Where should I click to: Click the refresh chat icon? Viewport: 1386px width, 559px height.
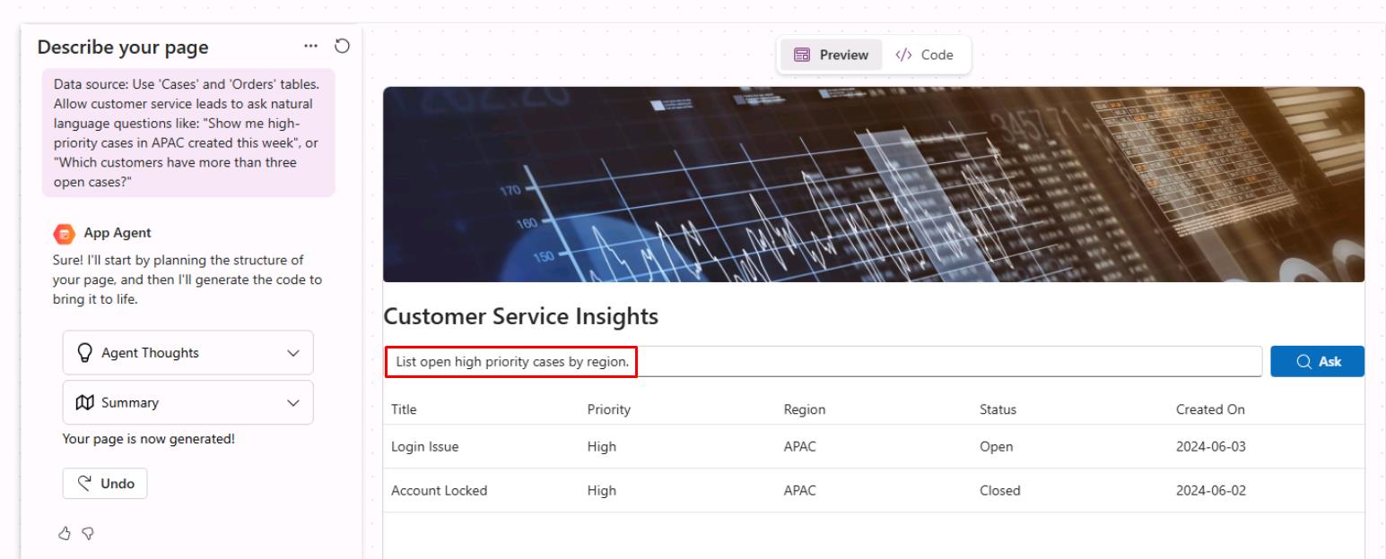[342, 46]
